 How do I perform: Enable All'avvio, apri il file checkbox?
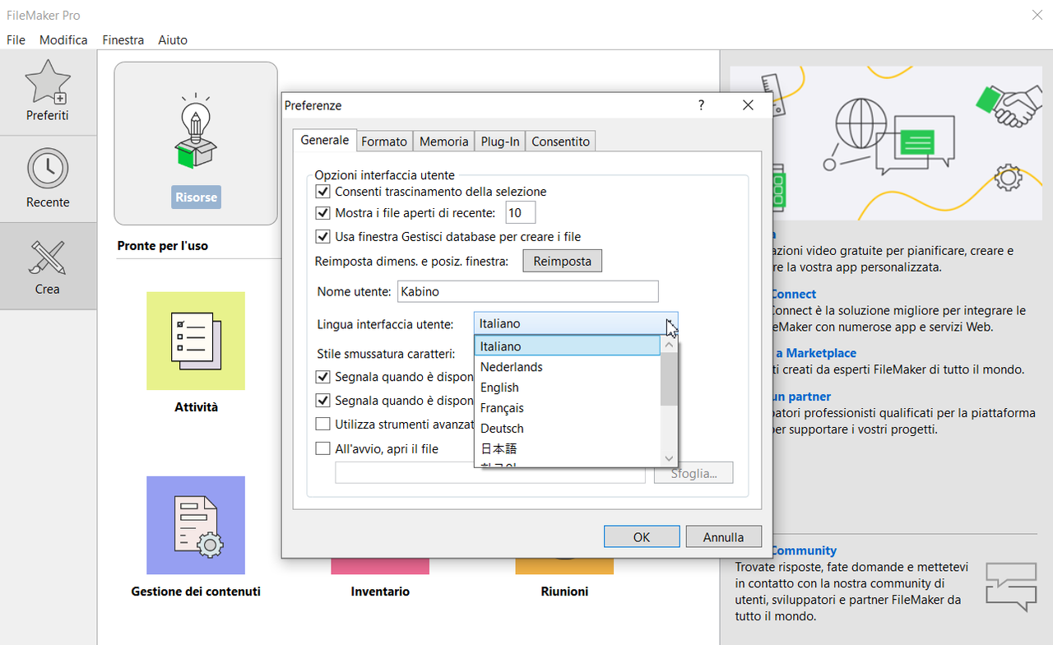[x=323, y=449]
